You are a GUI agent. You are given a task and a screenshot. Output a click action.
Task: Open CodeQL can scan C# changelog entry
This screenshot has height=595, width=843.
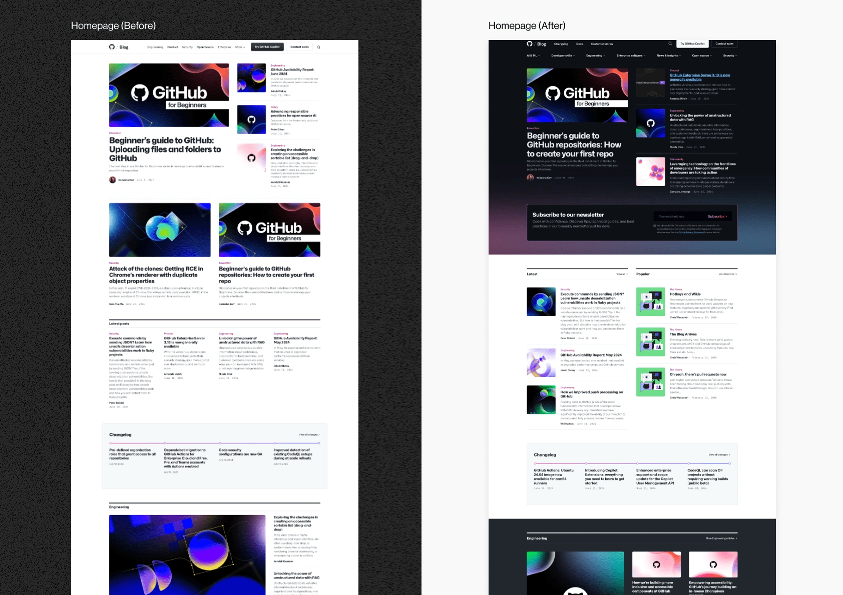708,476
